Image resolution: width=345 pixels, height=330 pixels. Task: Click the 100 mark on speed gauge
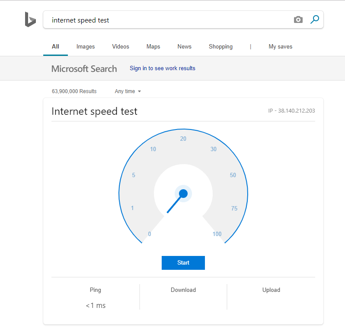click(x=217, y=234)
